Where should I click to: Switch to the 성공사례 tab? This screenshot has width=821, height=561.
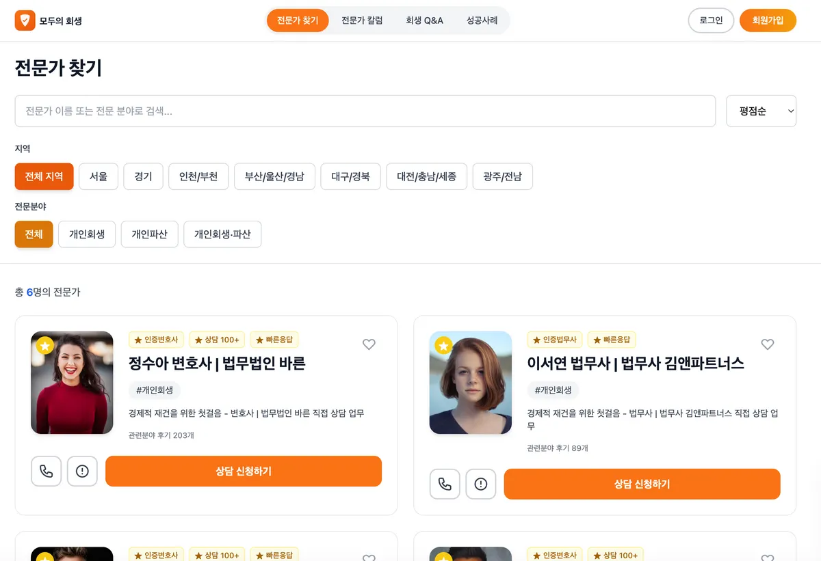pos(482,20)
